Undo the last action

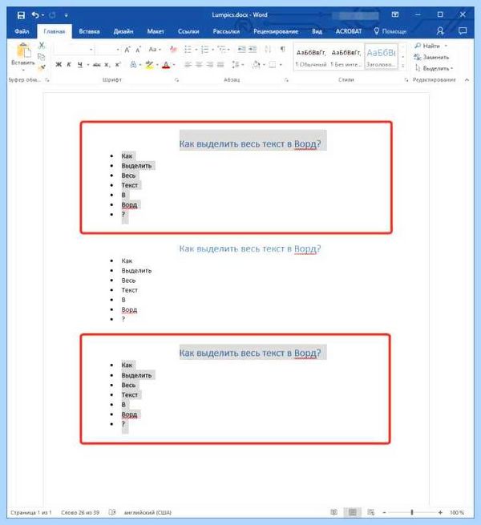click(x=34, y=15)
